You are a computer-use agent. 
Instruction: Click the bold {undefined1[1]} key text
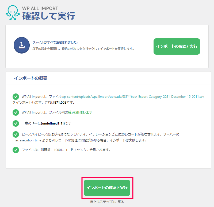tap(53, 123)
